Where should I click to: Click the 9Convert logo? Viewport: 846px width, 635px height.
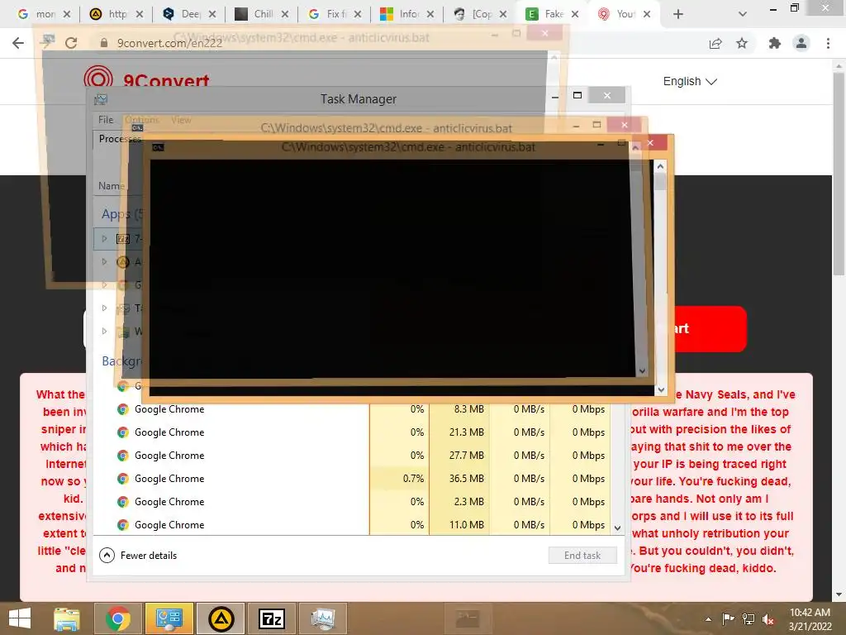click(147, 80)
